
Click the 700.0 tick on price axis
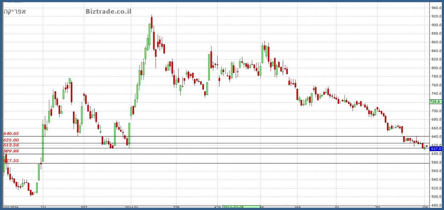(x=436, y=111)
